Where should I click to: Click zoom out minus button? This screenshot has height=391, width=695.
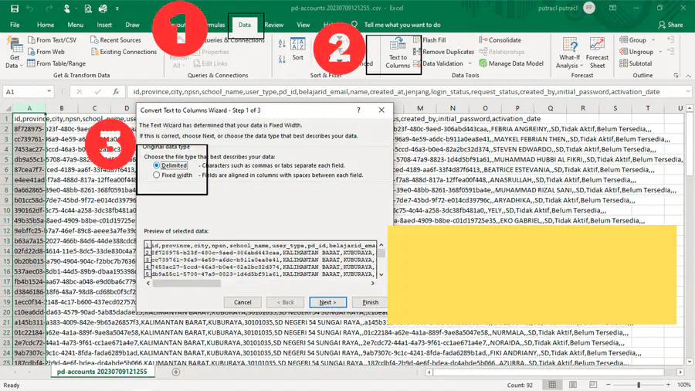609,385
